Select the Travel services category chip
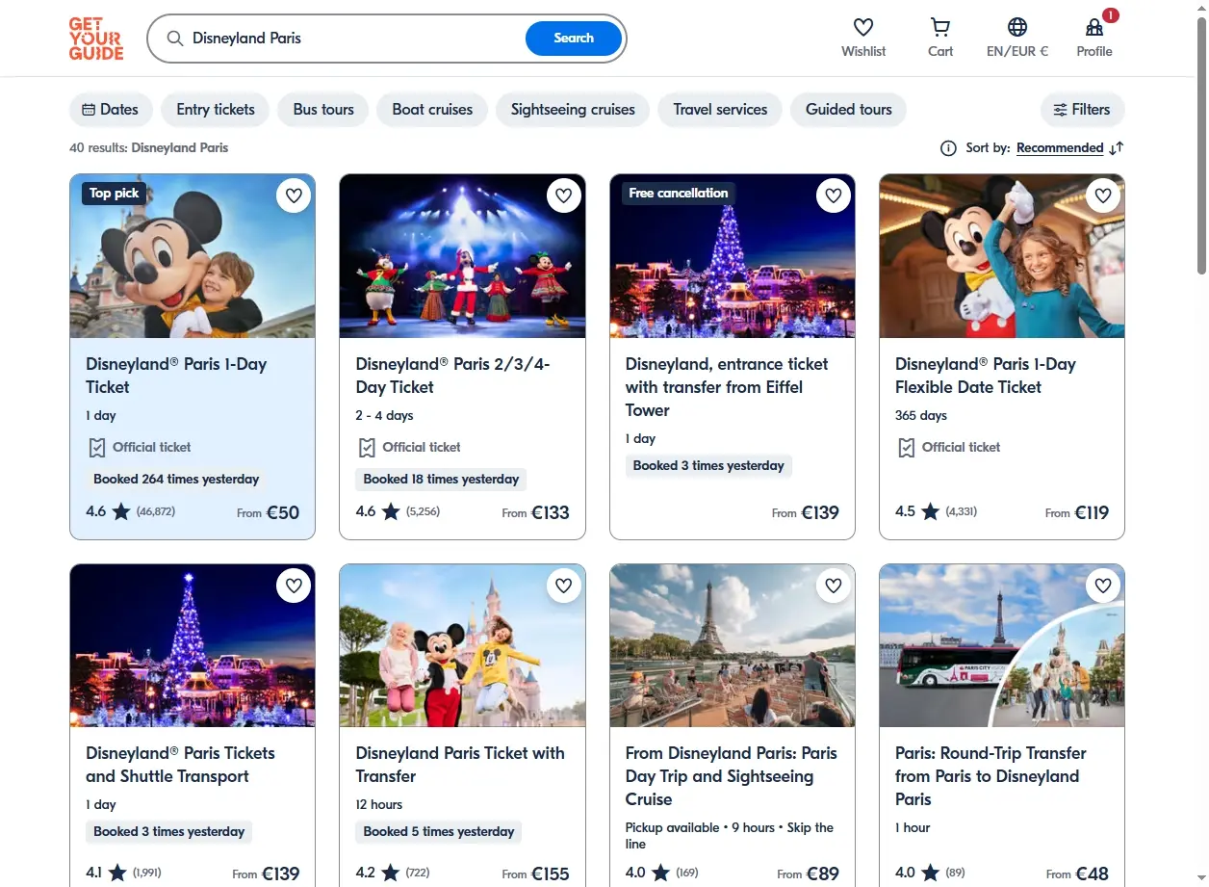 [720, 110]
